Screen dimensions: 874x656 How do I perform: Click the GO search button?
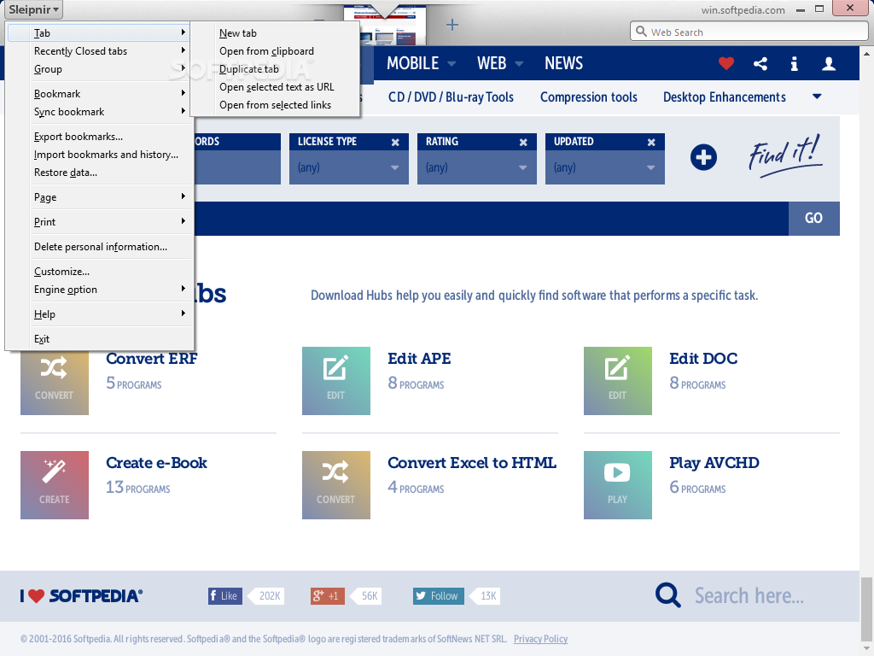[813, 218]
